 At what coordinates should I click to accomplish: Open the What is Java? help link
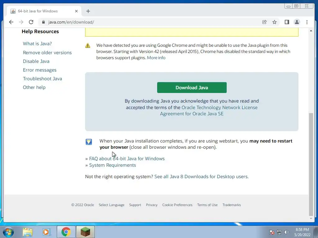[x=37, y=43]
